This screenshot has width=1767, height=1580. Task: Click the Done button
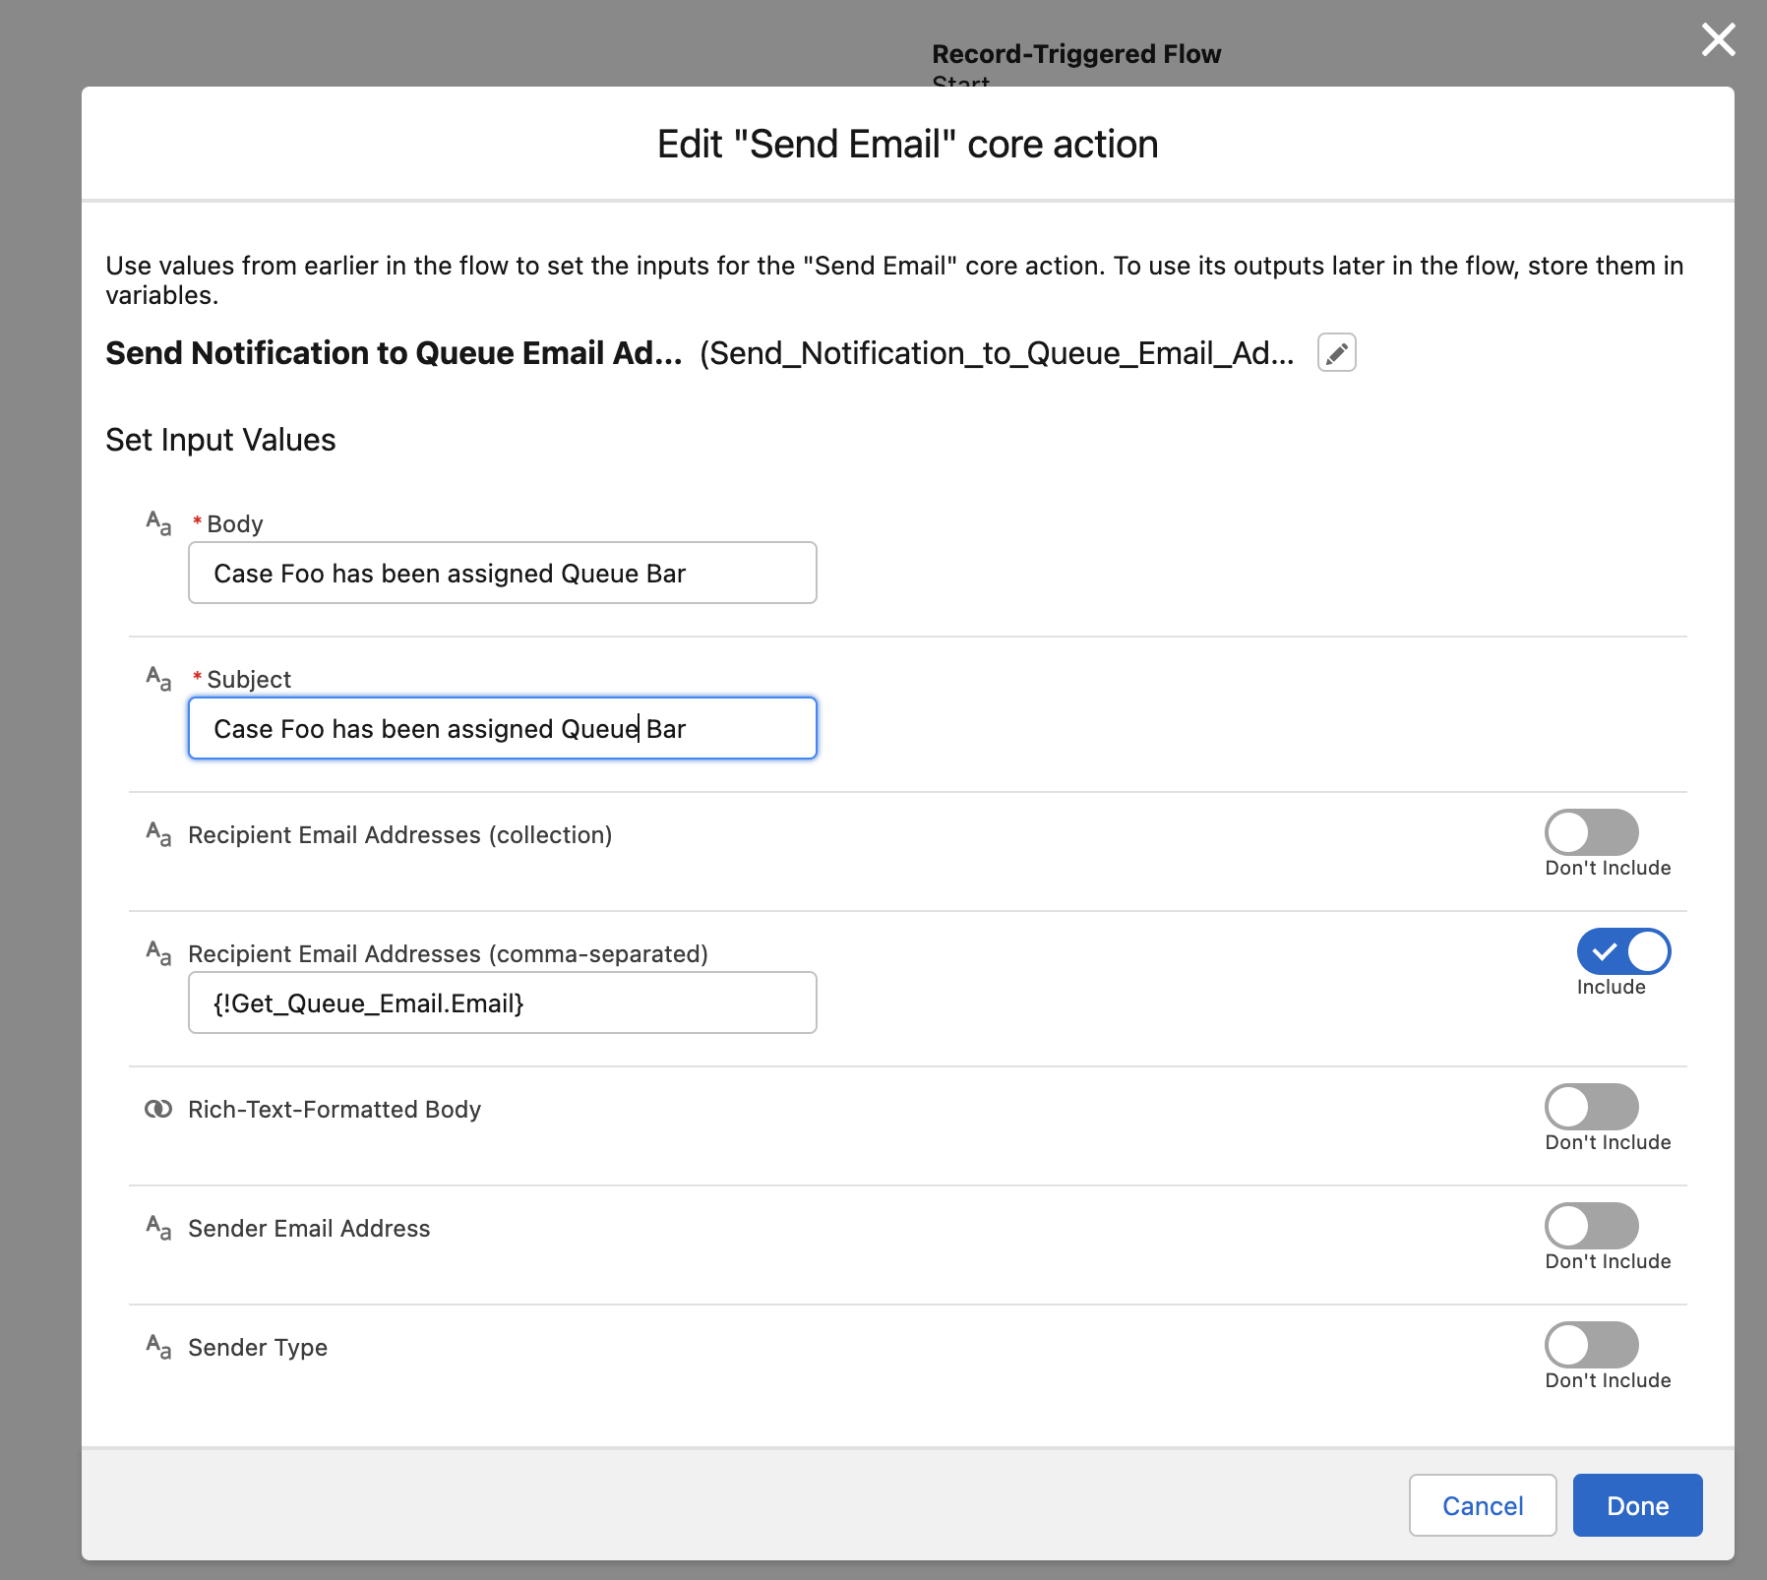(1636, 1505)
